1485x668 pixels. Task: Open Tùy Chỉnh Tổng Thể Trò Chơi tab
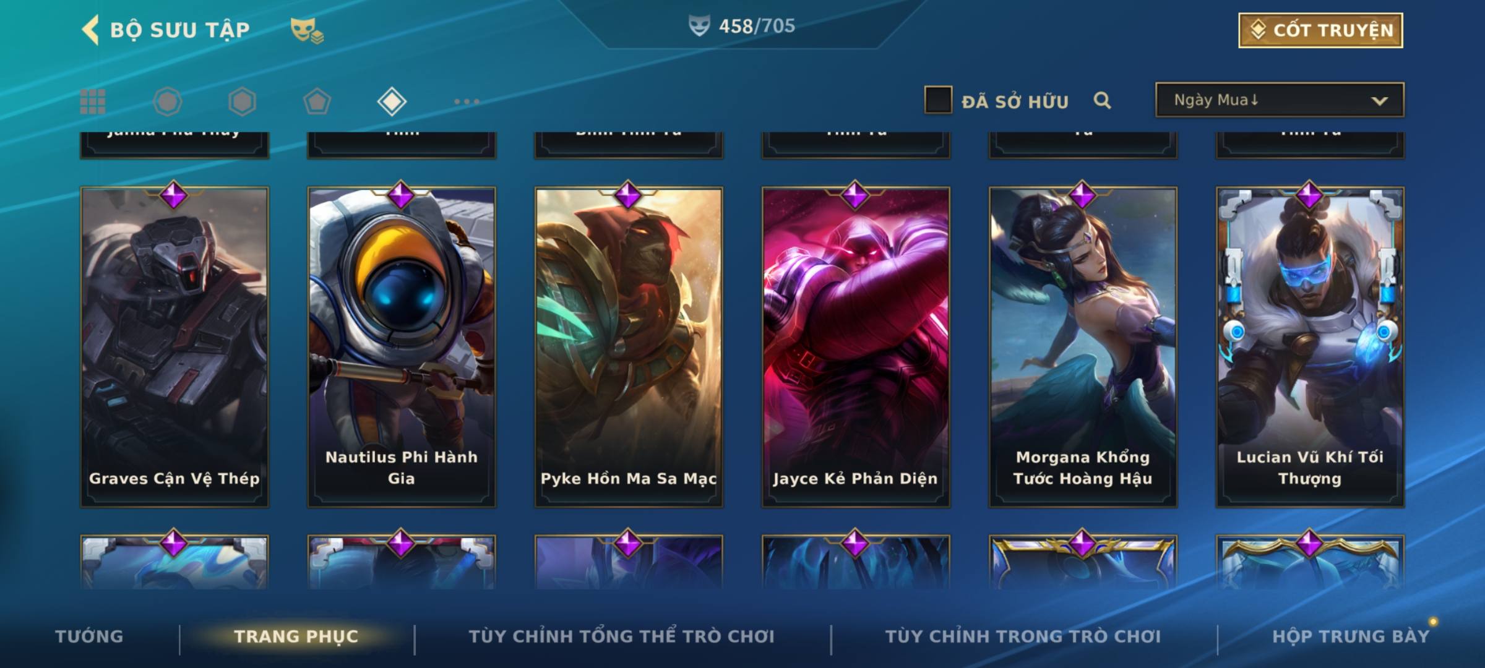point(621,636)
